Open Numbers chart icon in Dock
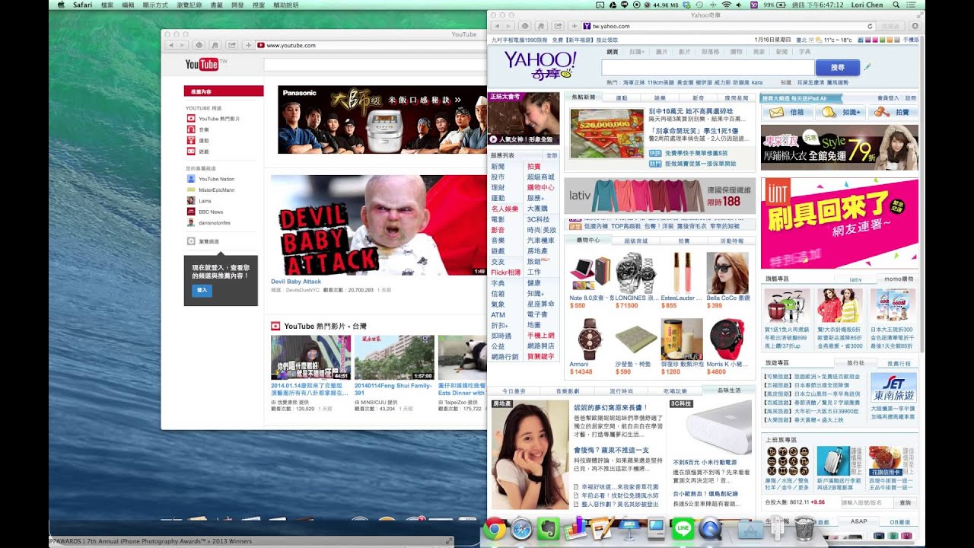Viewport: 974px width, 548px height. [575, 529]
